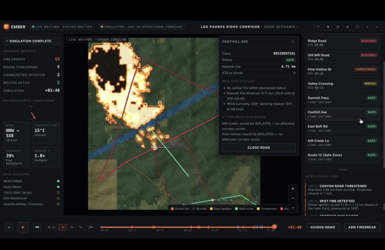This screenshot has width=385, height=250.
Task: Open the info circle icon in top toolbar
Action: pyautogui.click(x=357, y=27)
